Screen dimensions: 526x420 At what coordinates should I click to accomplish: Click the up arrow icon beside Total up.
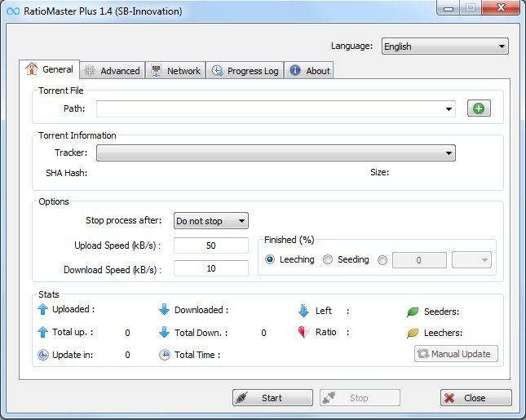click(42, 332)
